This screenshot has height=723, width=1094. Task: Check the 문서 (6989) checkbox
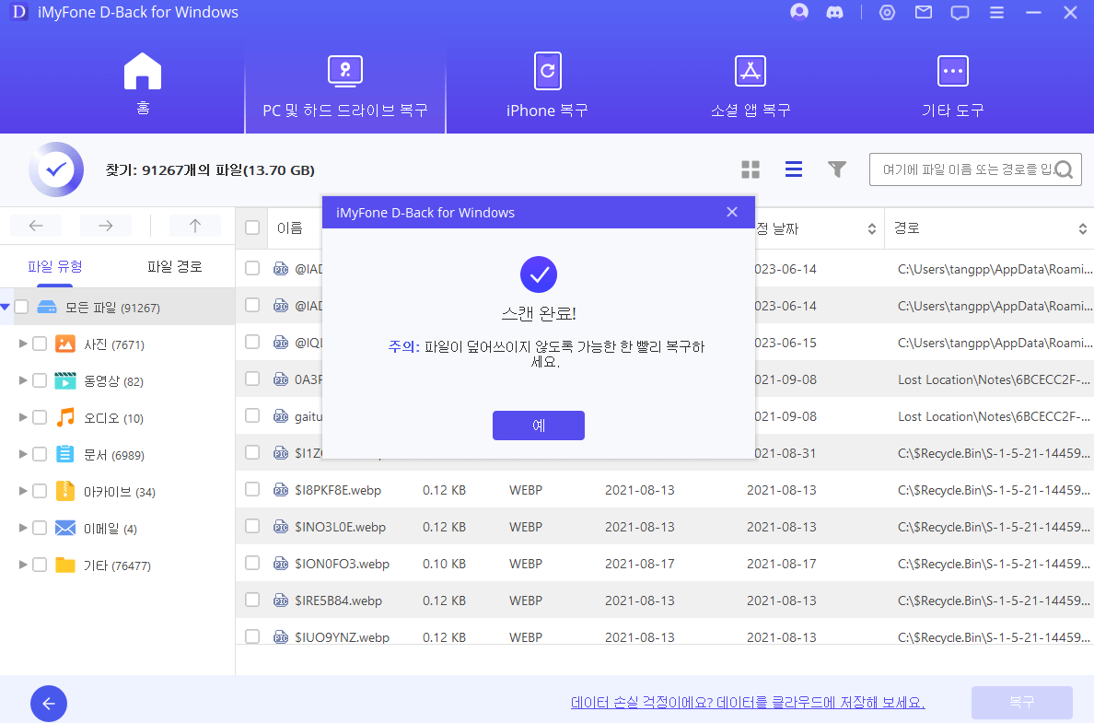(40, 454)
